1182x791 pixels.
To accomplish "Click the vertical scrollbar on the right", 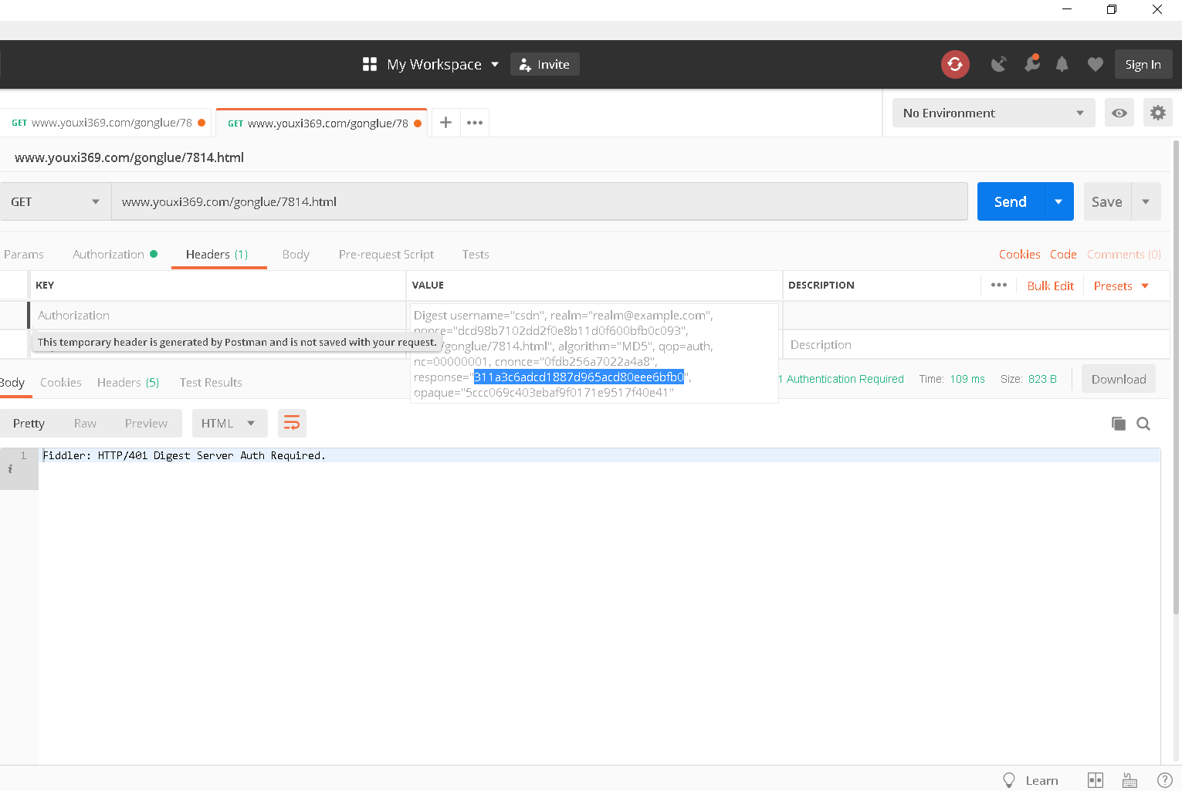I will point(1177,378).
